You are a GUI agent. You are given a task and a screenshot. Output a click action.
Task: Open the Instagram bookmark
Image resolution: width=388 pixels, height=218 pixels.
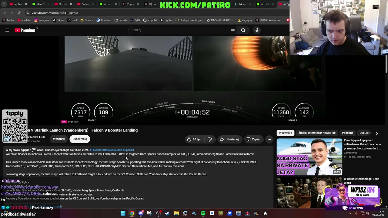click(x=42, y=20)
